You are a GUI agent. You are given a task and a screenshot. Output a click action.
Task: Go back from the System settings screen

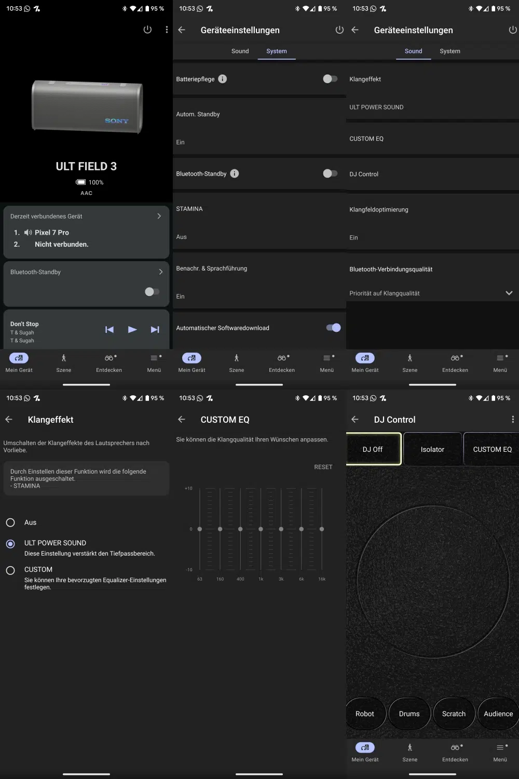tap(182, 30)
